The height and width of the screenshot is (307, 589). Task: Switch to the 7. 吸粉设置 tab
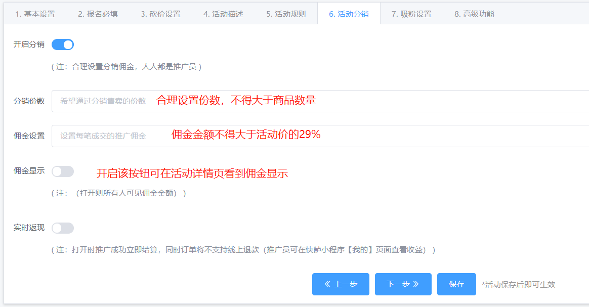tap(411, 14)
